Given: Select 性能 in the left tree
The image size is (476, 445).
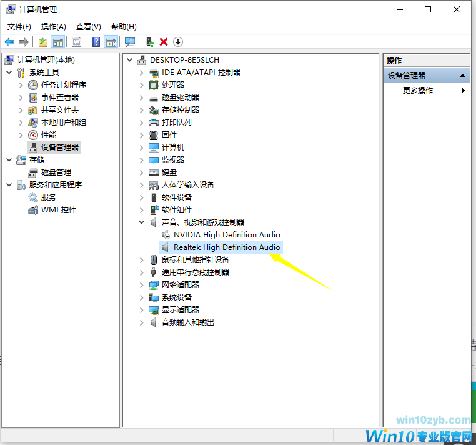Looking at the screenshot, I should pyautogui.click(x=49, y=134).
